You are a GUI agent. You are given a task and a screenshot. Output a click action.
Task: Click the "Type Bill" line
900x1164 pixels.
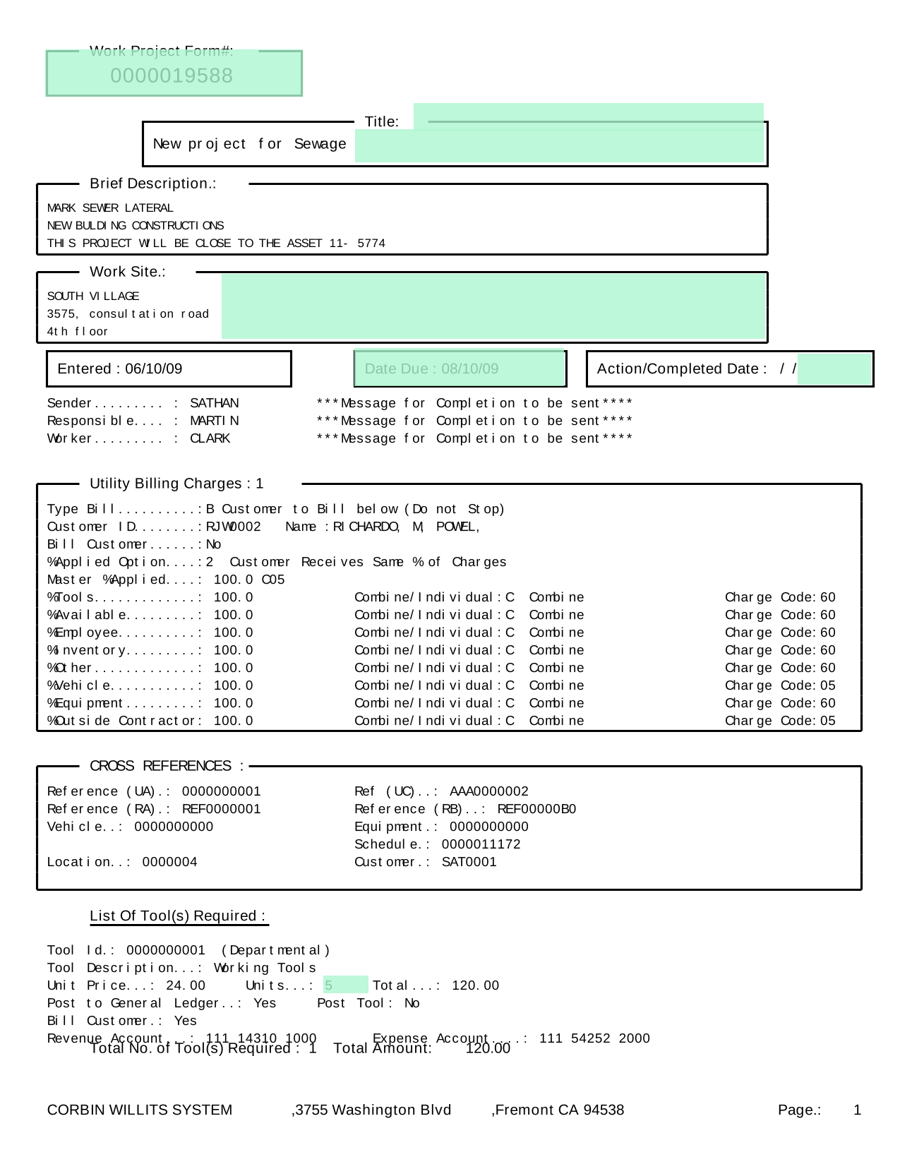click(276, 509)
